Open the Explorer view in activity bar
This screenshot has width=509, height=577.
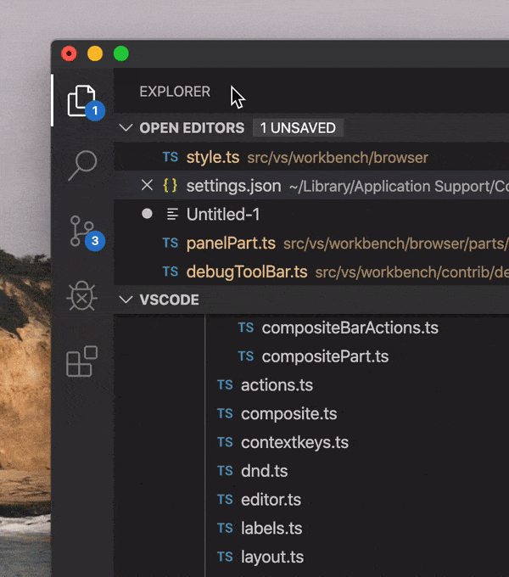(82, 100)
